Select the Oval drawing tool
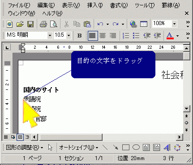The image size is (193, 165). tap(136, 148)
